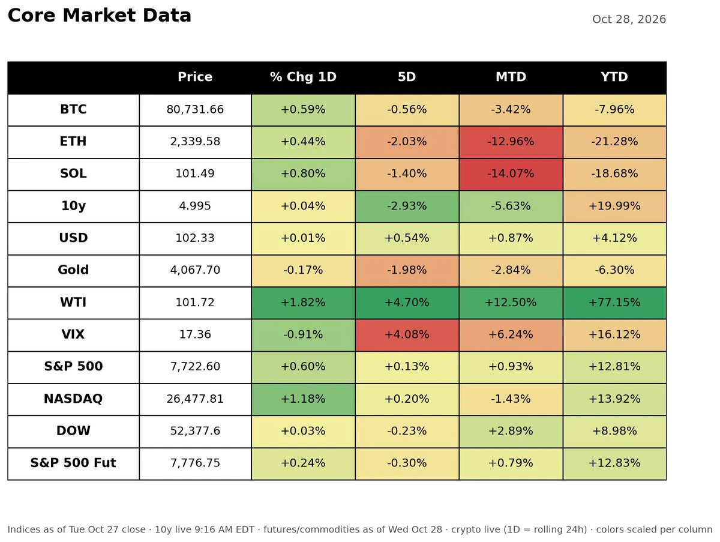Click the Gold row label

point(73,271)
